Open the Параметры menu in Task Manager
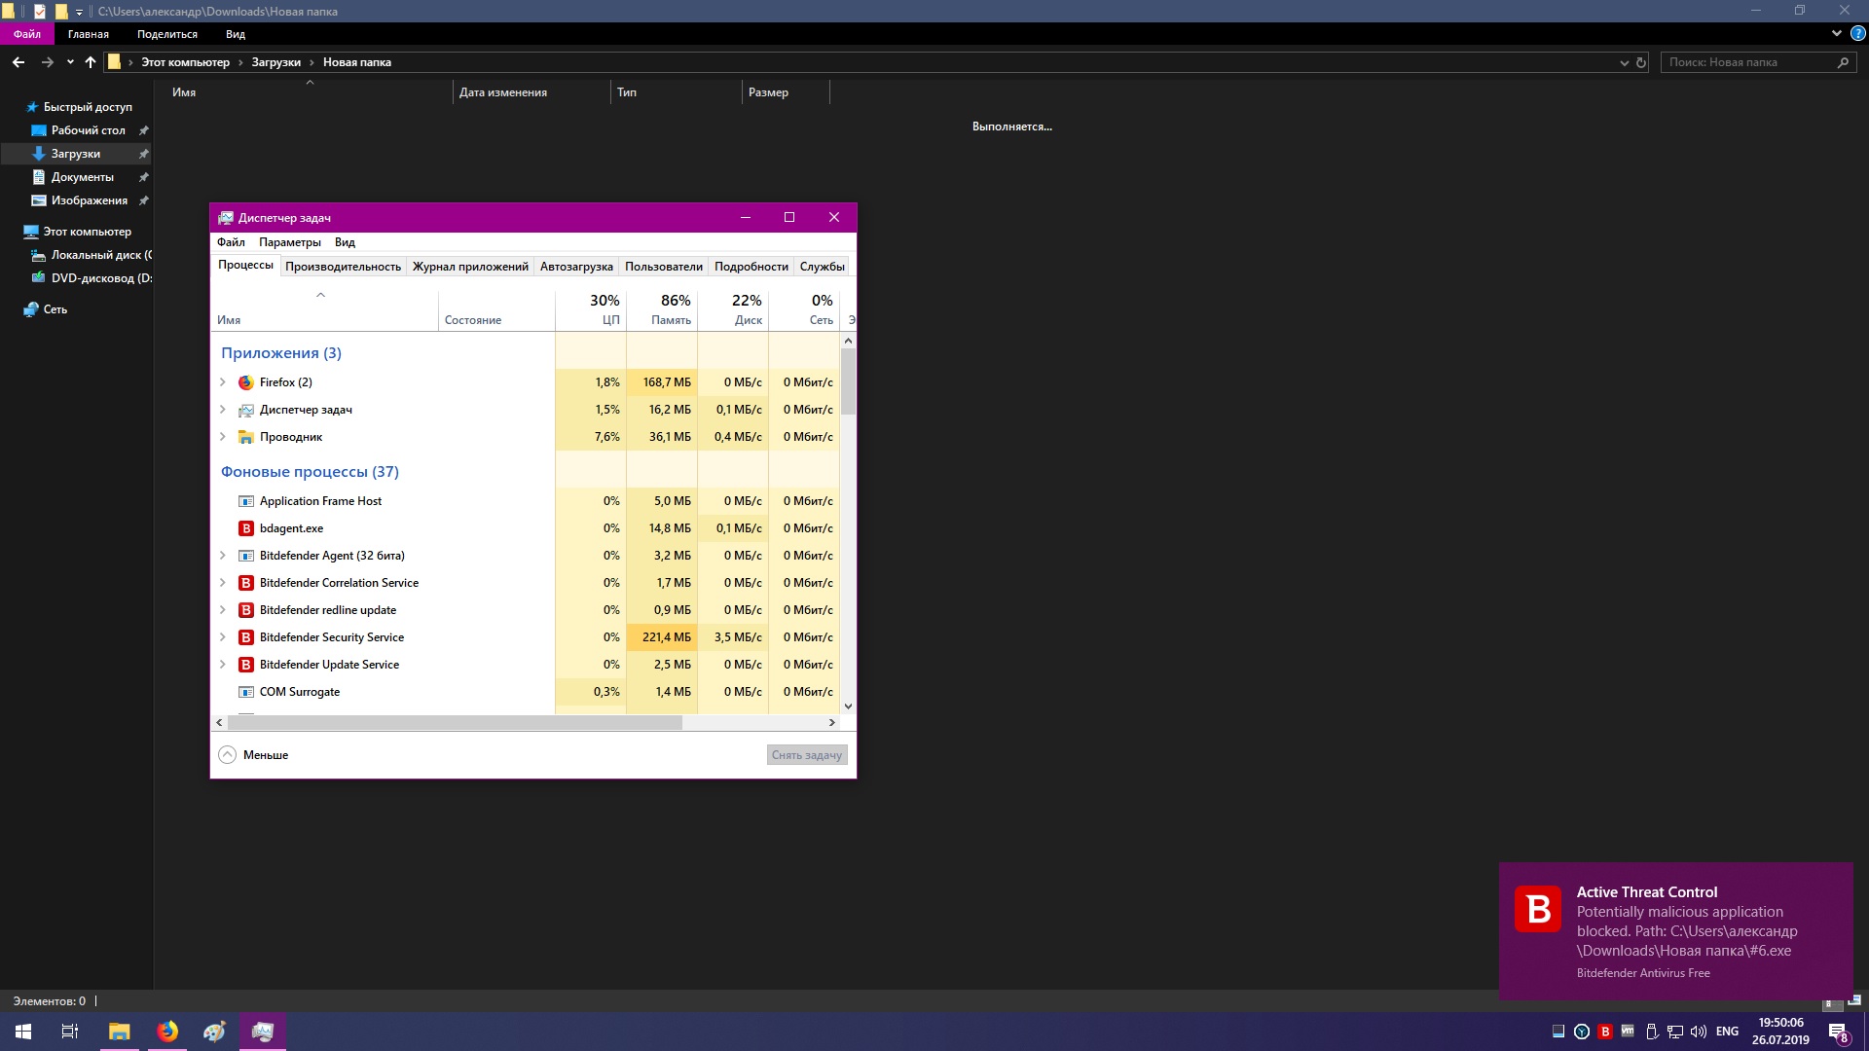 pyautogui.click(x=289, y=242)
